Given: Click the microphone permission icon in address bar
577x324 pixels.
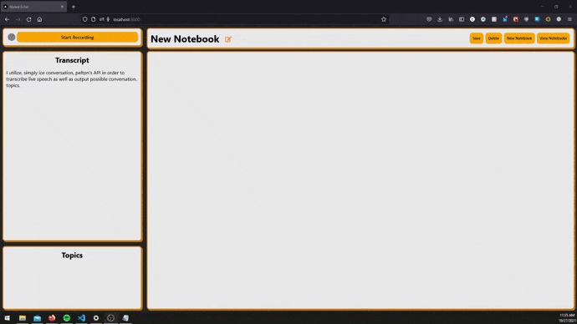Looking at the screenshot, I should [x=108, y=19].
